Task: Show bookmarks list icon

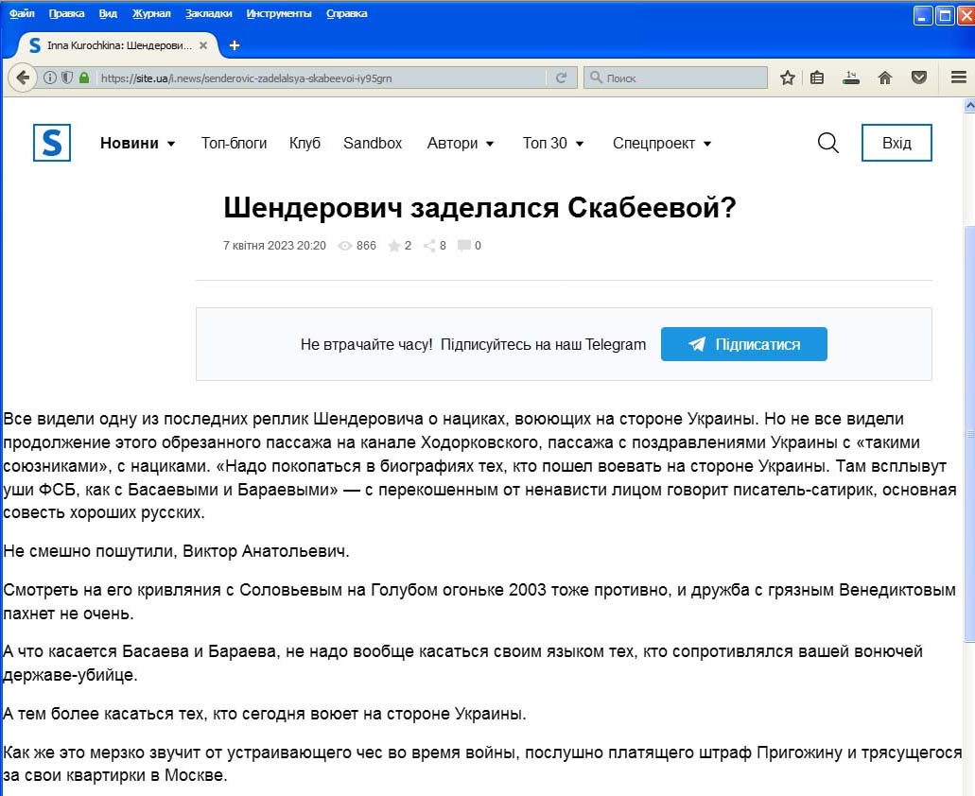Action: click(817, 78)
